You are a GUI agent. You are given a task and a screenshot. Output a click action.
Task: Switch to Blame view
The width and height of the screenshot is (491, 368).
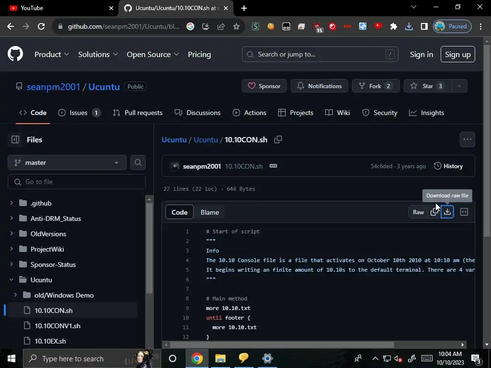210,212
